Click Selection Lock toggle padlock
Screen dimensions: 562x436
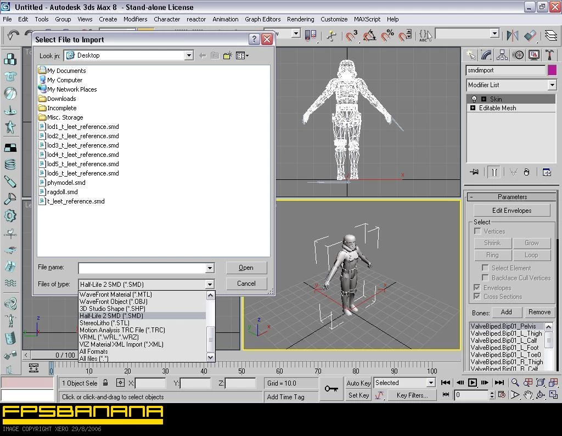105,383
